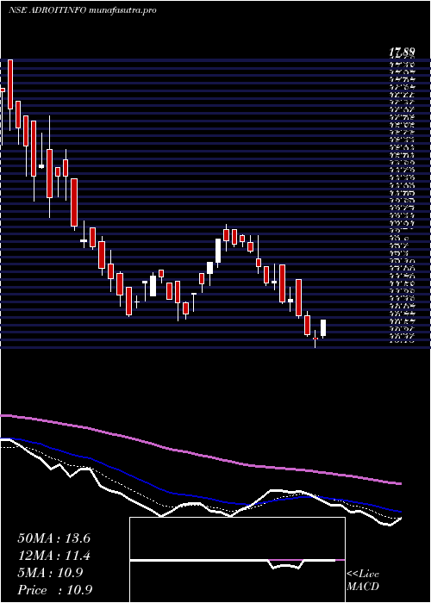This screenshot has height=603, width=431.
Task: Click the 17.88 top price label
Action: pyautogui.click(x=402, y=52)
